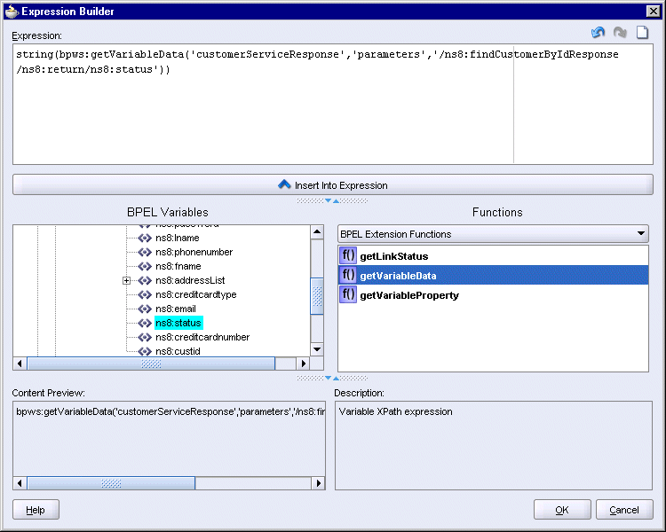Select the getVariableProperty function
Image resolution: width=666 pixels, height=532 pixels.
coord(493,295)
